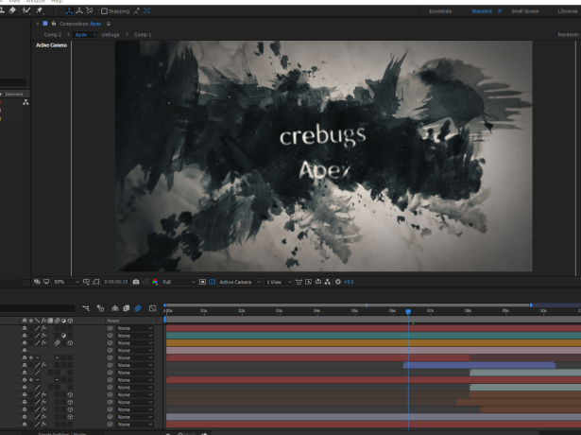Click the Comment column header

coord(14,94)
